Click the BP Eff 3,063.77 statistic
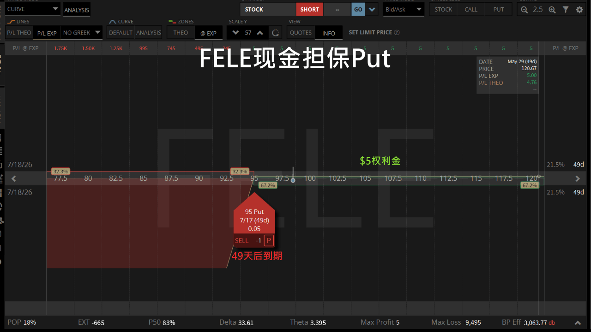 [x=529, y=322]
